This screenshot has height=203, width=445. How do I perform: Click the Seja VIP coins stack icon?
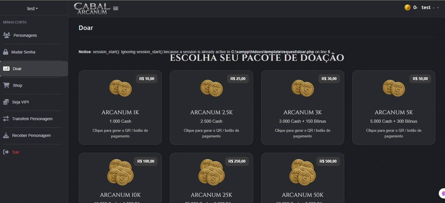pos(6,102)
